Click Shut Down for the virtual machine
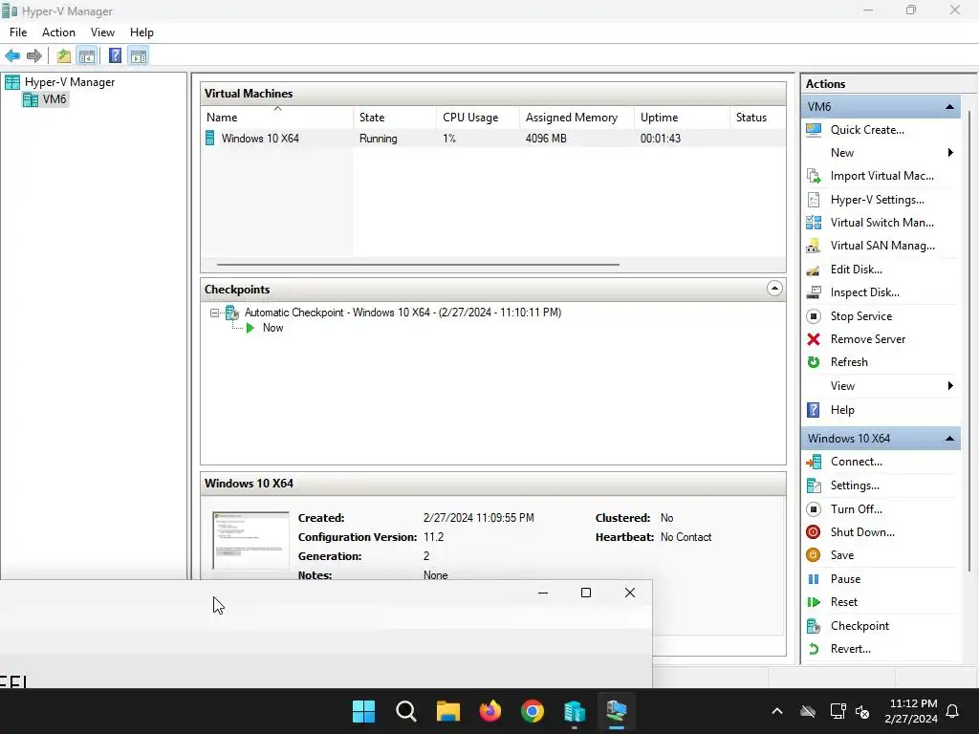 click(862, 532)
